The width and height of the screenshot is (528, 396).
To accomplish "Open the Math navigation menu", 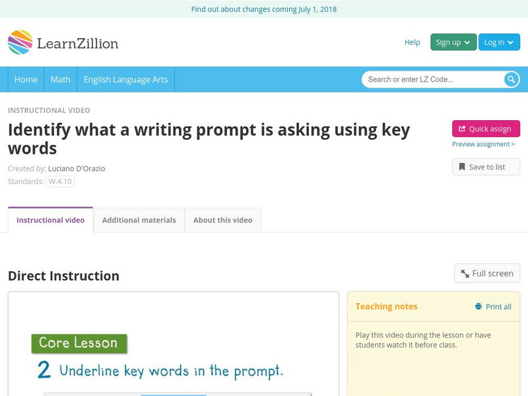I will (x=60, y=79).
